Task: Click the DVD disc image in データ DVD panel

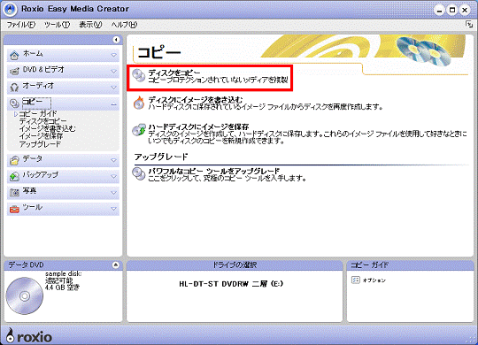Action: [25, 295]
